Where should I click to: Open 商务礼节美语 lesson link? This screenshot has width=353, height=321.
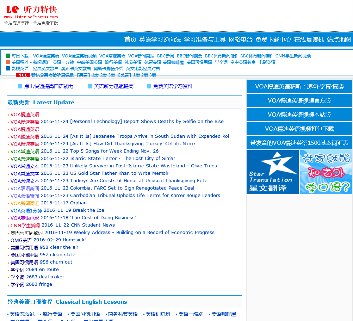(123, 314)
